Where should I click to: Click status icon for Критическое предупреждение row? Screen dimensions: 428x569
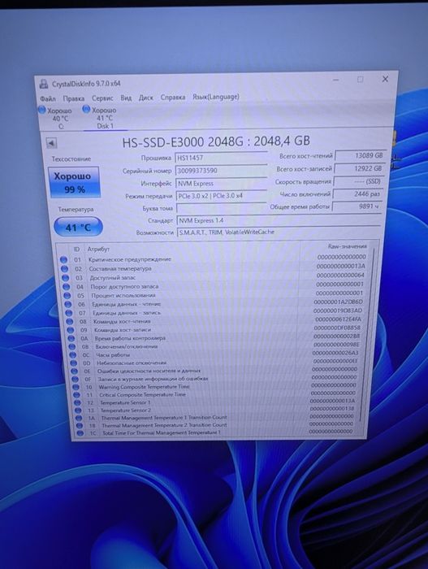point(63,259)
